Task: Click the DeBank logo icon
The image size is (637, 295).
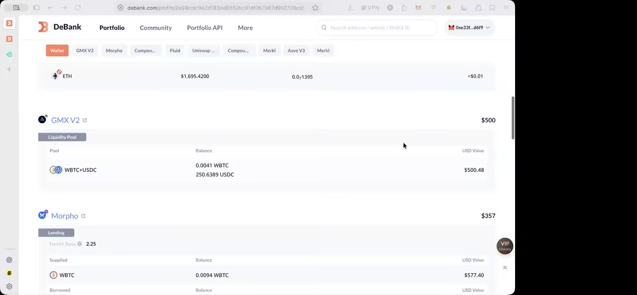Action: click(43, 27)
